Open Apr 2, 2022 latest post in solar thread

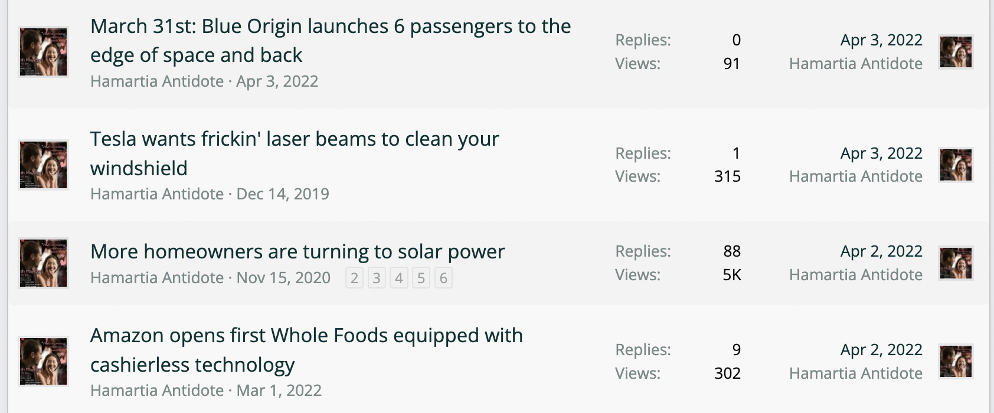tap(881, 251)
